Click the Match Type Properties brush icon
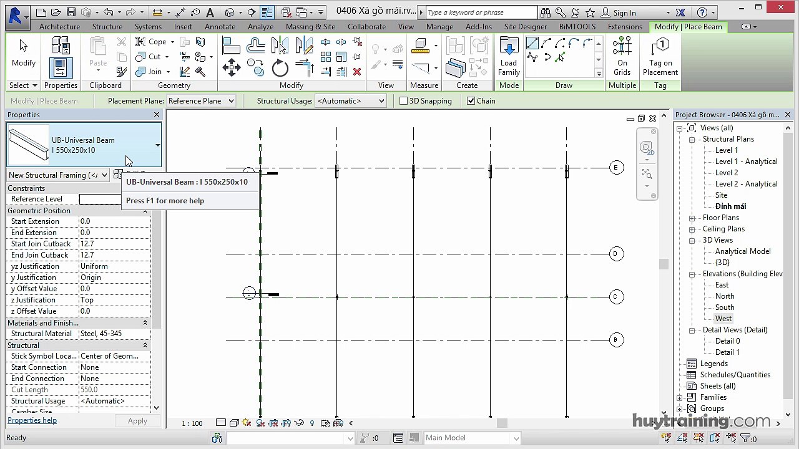799x449 pixels. click(x=122, y=72)
